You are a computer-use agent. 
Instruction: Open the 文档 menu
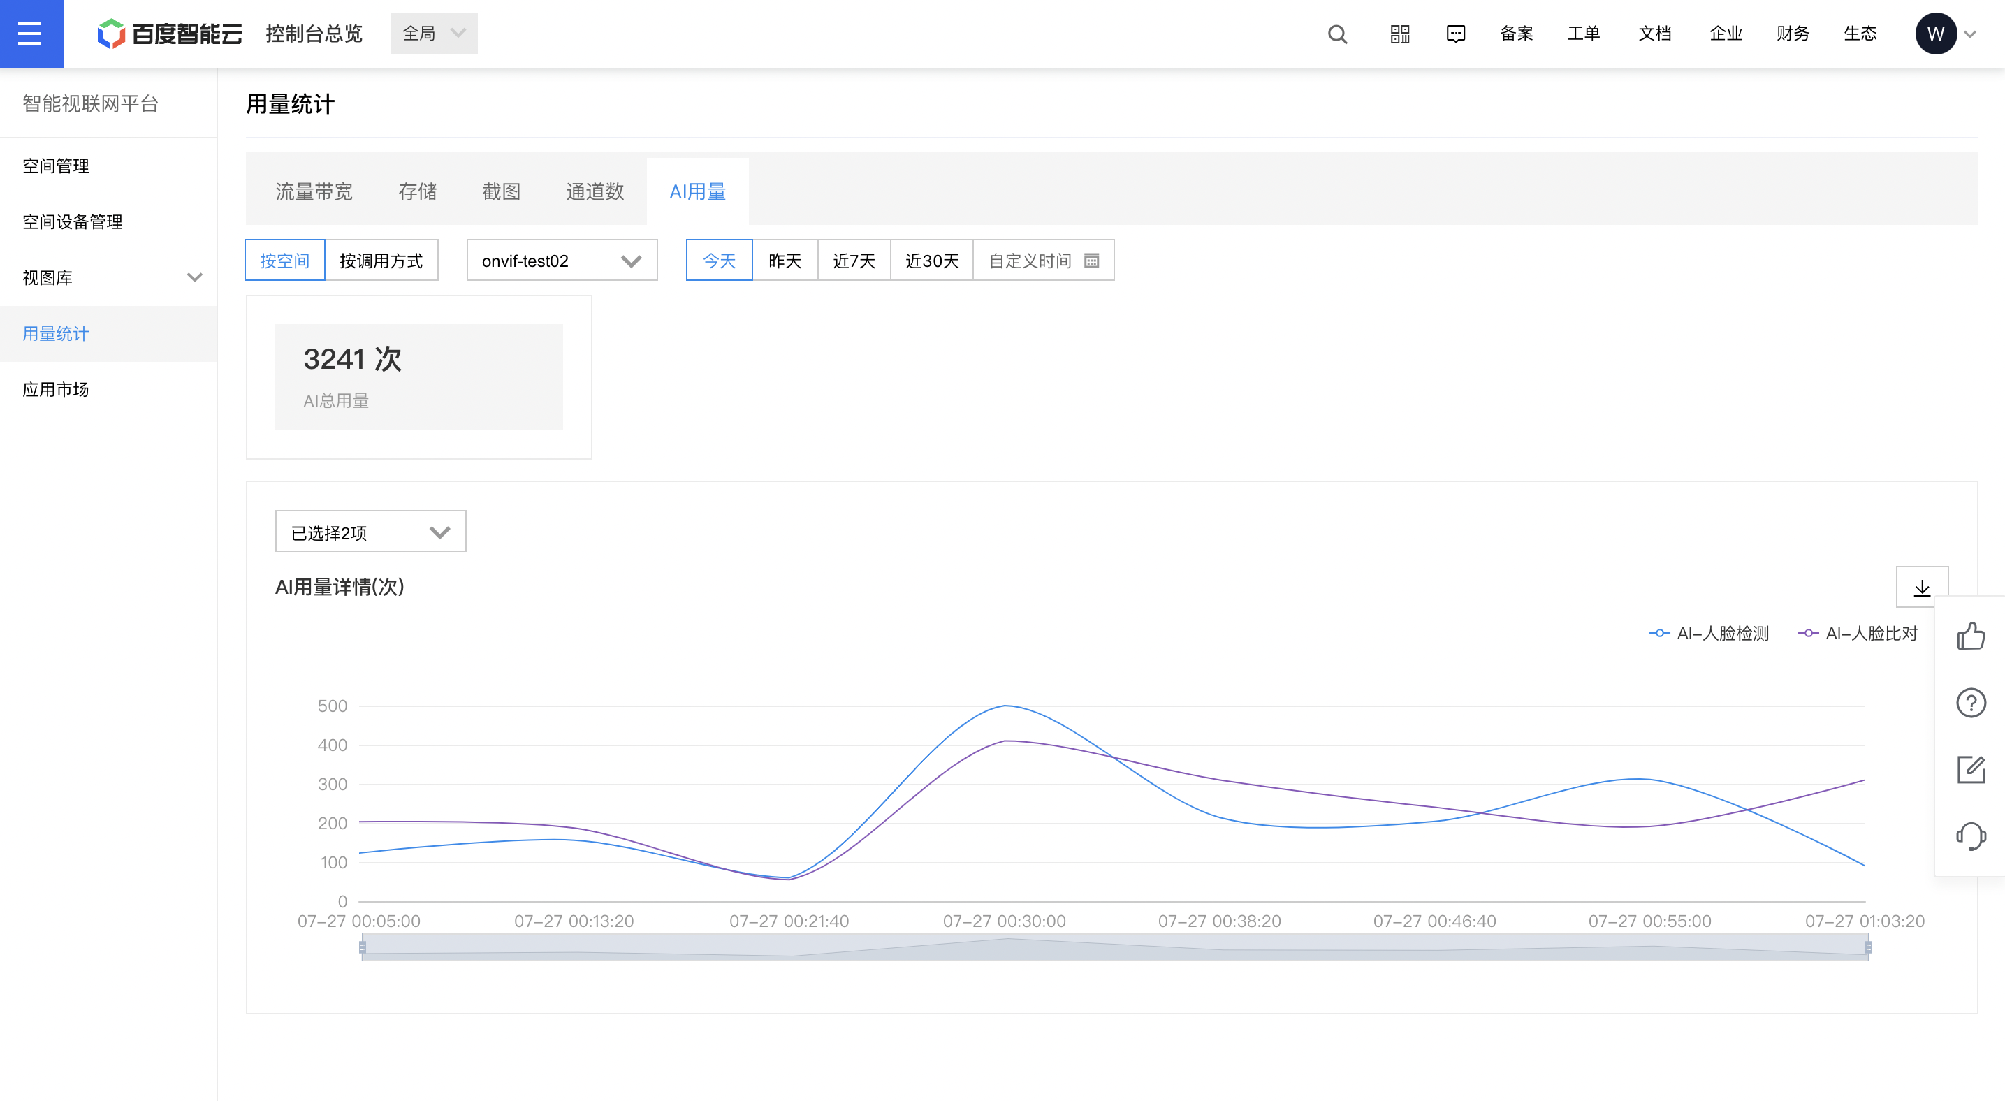(1655, 34)
